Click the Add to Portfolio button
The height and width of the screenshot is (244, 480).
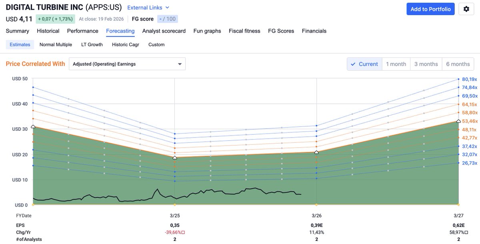point(430,9)
